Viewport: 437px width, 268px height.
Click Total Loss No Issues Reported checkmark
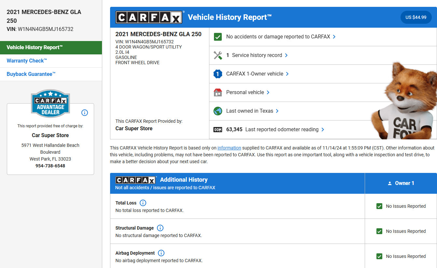(x=379, y=206)
